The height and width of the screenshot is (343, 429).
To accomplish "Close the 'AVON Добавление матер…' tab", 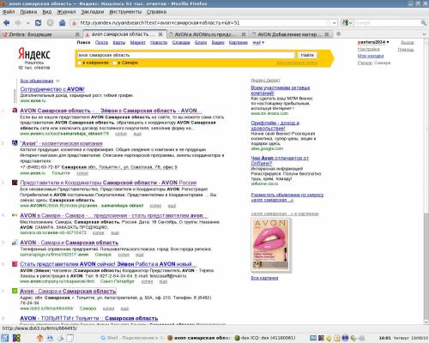I will pyautogui.click(x=327, y=34).
